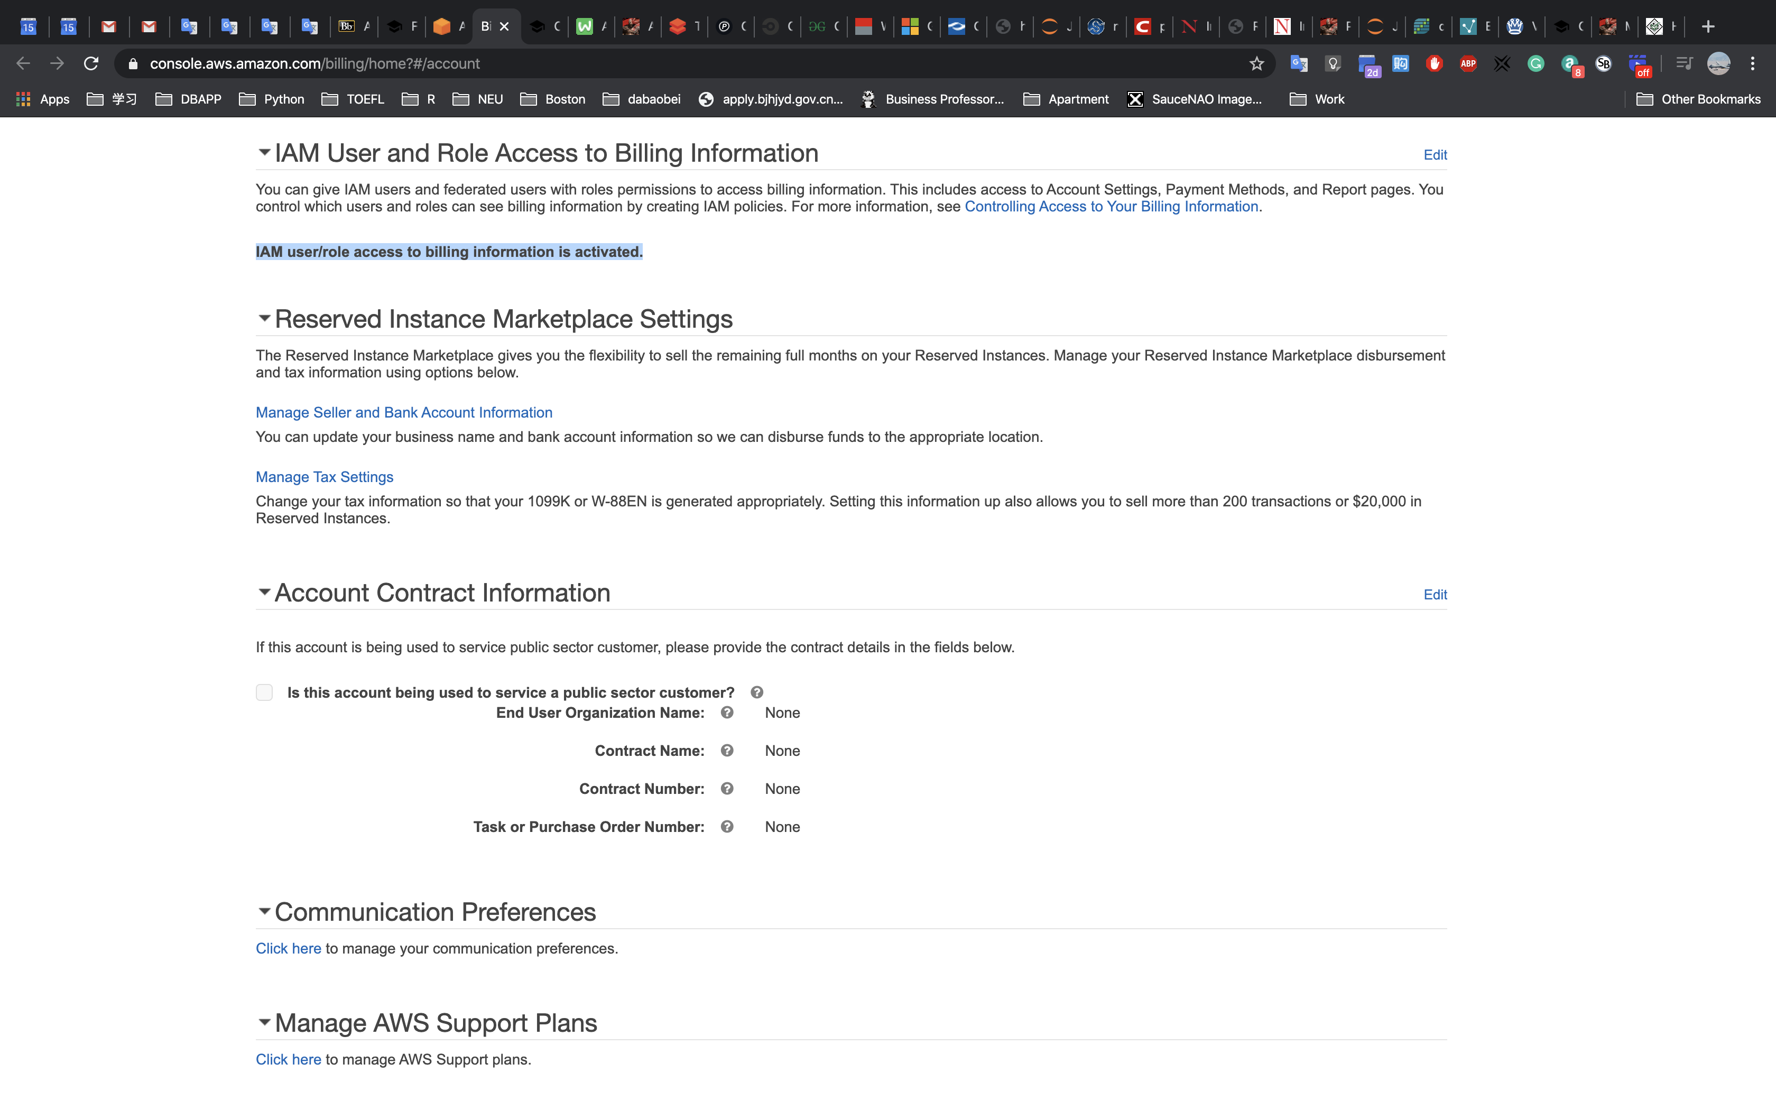Click Edit for Account Contract Information

pos(1435,595)
